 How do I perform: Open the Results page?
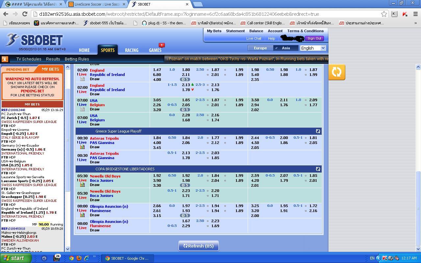pyautogui.click(x=53, y=59)
